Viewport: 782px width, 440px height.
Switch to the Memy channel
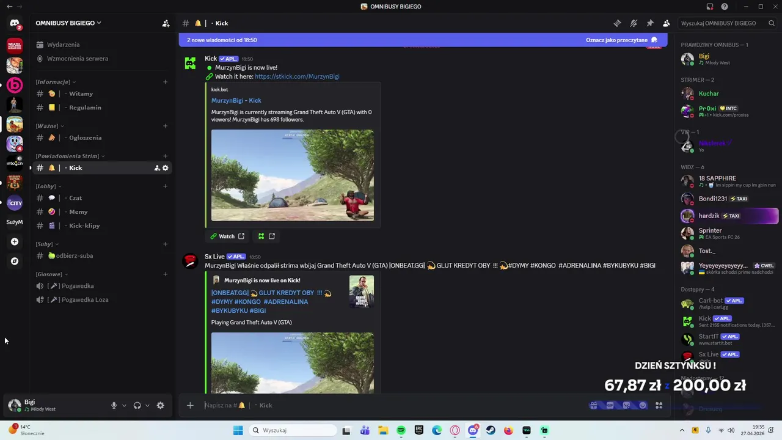(102, 212)
